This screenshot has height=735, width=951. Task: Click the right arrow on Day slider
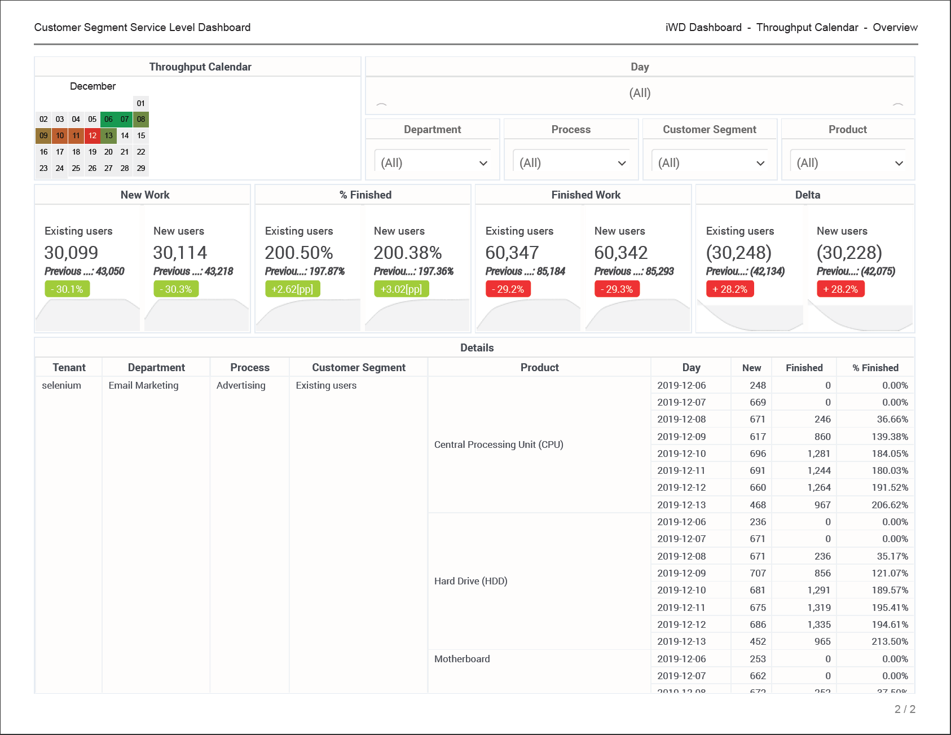pos(898,105)
